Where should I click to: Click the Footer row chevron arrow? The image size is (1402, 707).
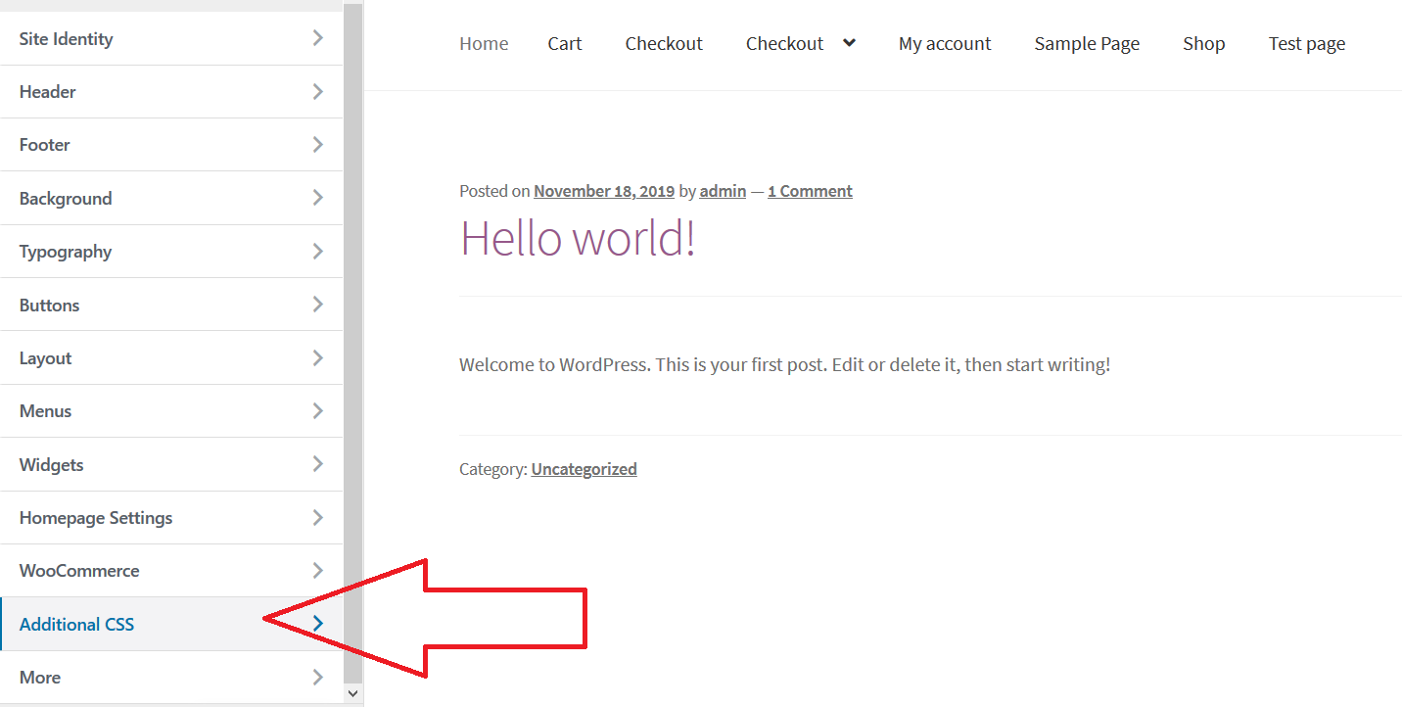click(x=317, y=145)
